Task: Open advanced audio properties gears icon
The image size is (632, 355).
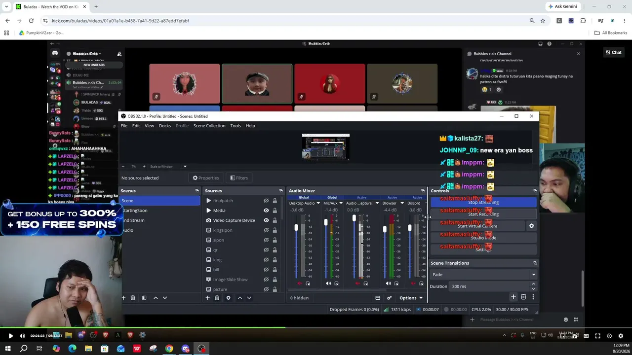Action: (x=389, y=298)
